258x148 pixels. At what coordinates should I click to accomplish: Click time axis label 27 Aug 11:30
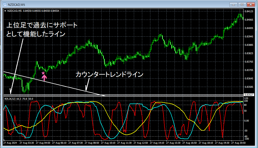click(124, 143)
